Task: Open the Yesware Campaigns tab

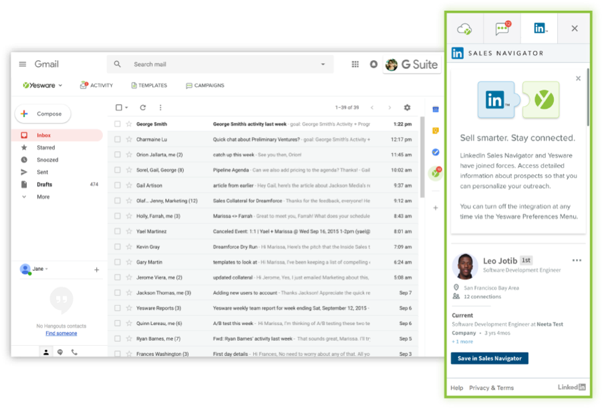Action: point(205,86)
